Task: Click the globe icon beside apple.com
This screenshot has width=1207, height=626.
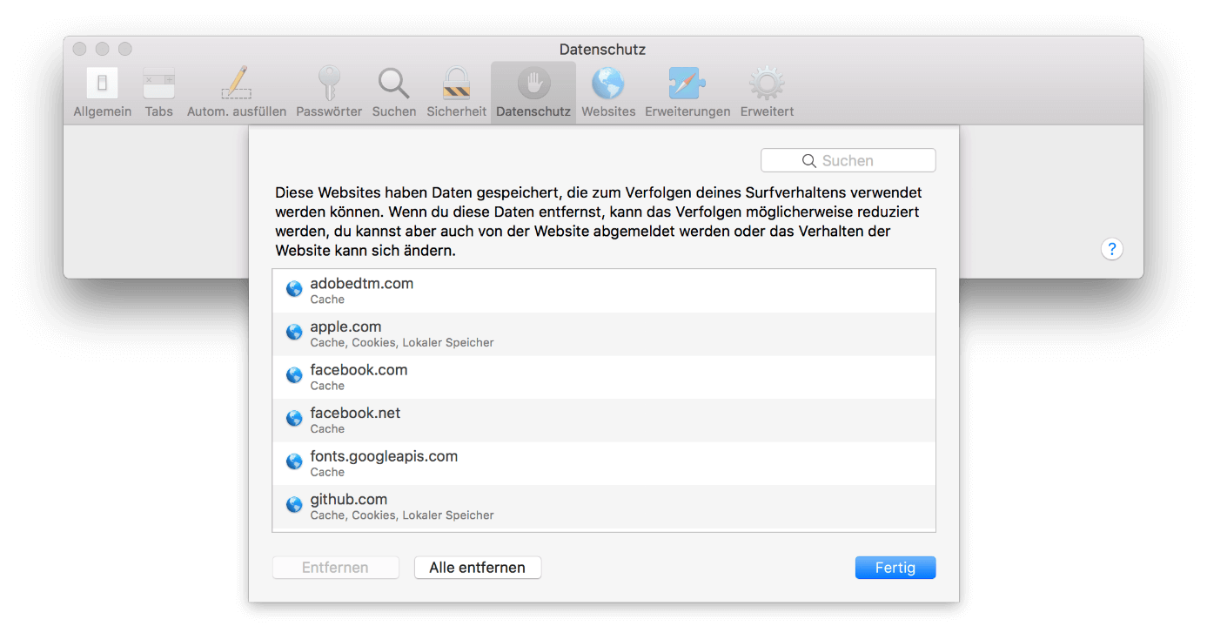Action: click(x=294, y=333)
